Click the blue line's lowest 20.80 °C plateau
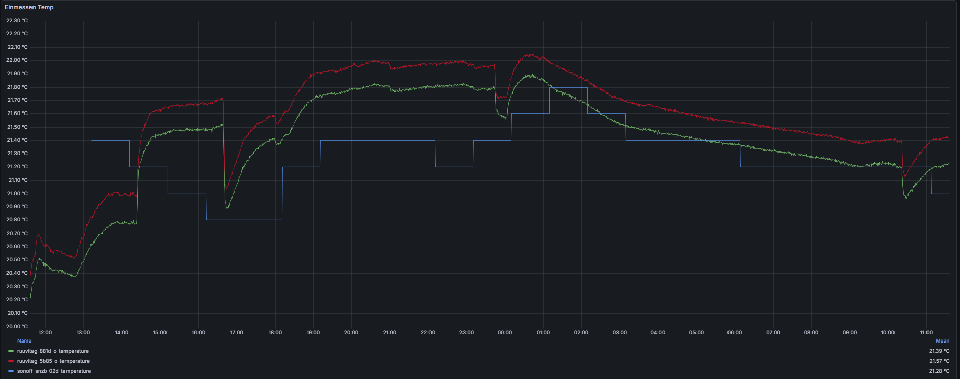The image size is (960, 379). (x=244, y=220)
